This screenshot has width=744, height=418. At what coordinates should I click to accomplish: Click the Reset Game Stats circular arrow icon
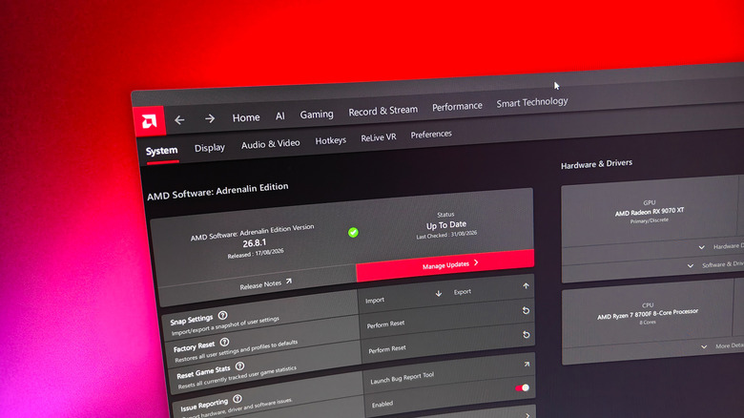(x=527, y=334)
